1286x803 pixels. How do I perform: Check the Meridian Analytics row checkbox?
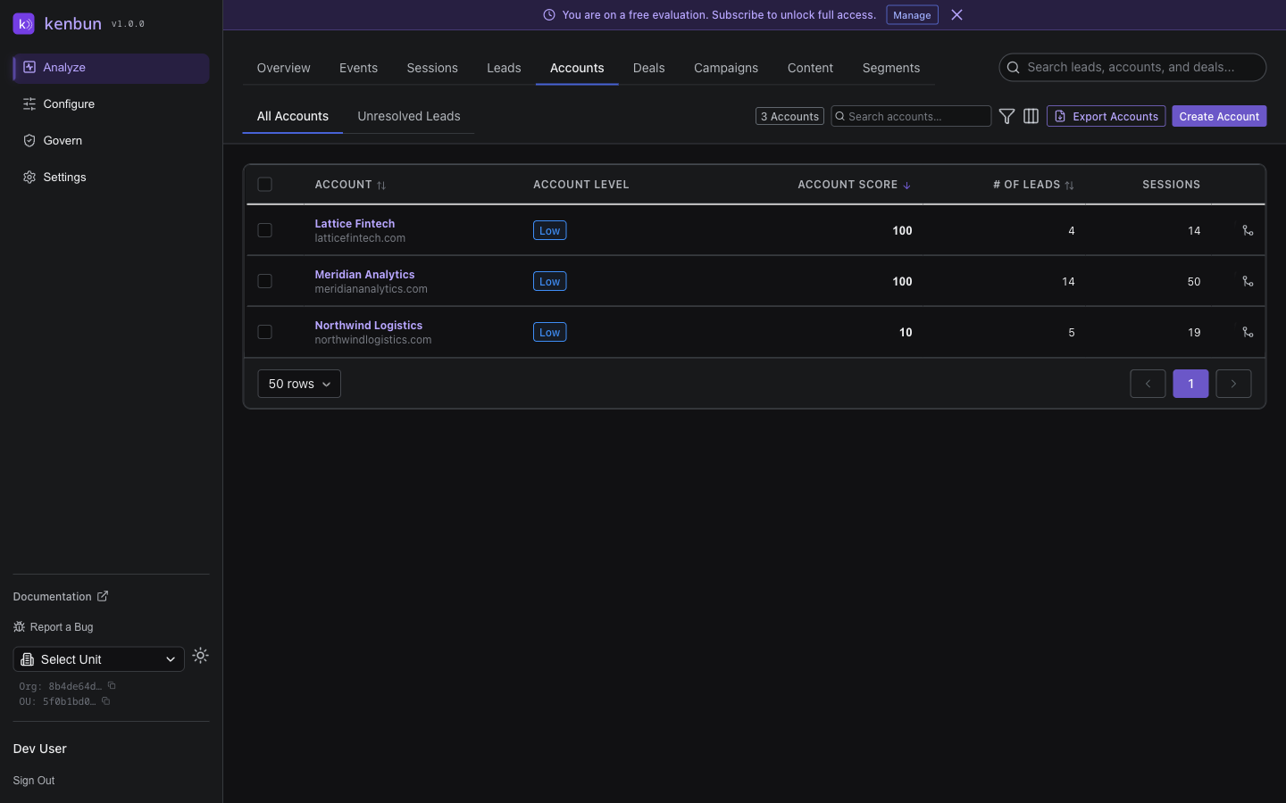pyautogui.click(x=264, y=281)
